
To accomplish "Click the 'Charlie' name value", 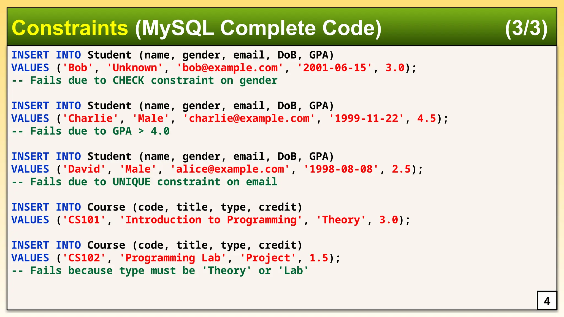I will tap(91, 118).
